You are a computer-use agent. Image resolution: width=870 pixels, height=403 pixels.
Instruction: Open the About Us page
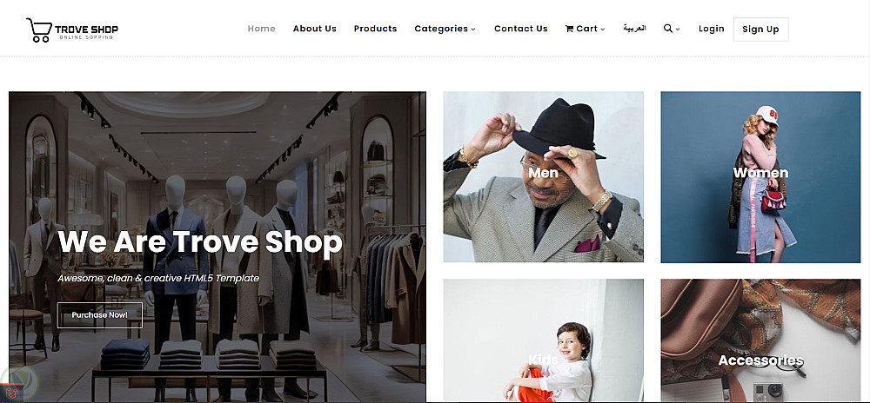(x=315, y=29)
